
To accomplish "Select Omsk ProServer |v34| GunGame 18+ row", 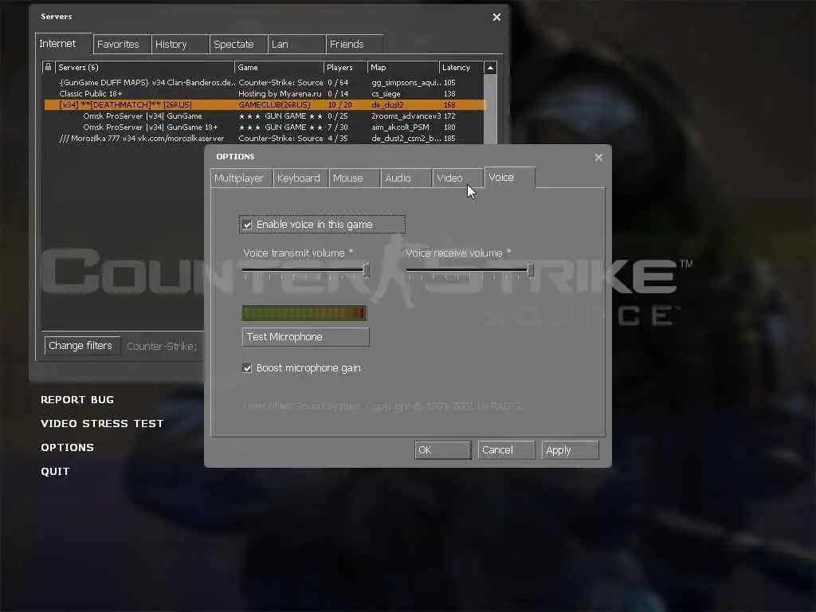I will [x=264, y=127].
